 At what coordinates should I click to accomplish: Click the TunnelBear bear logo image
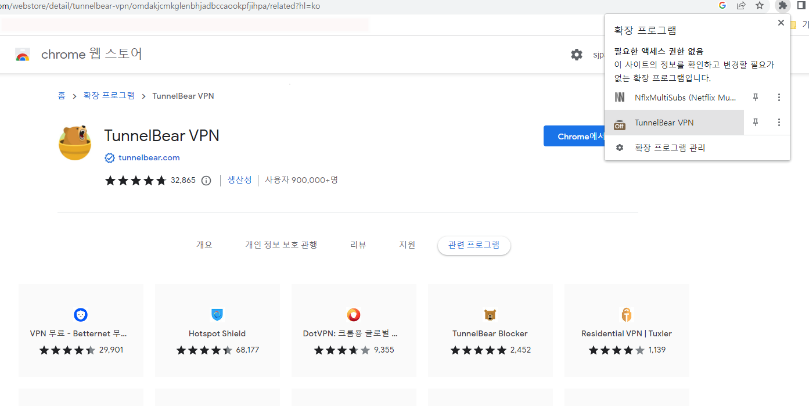point(75,143)
